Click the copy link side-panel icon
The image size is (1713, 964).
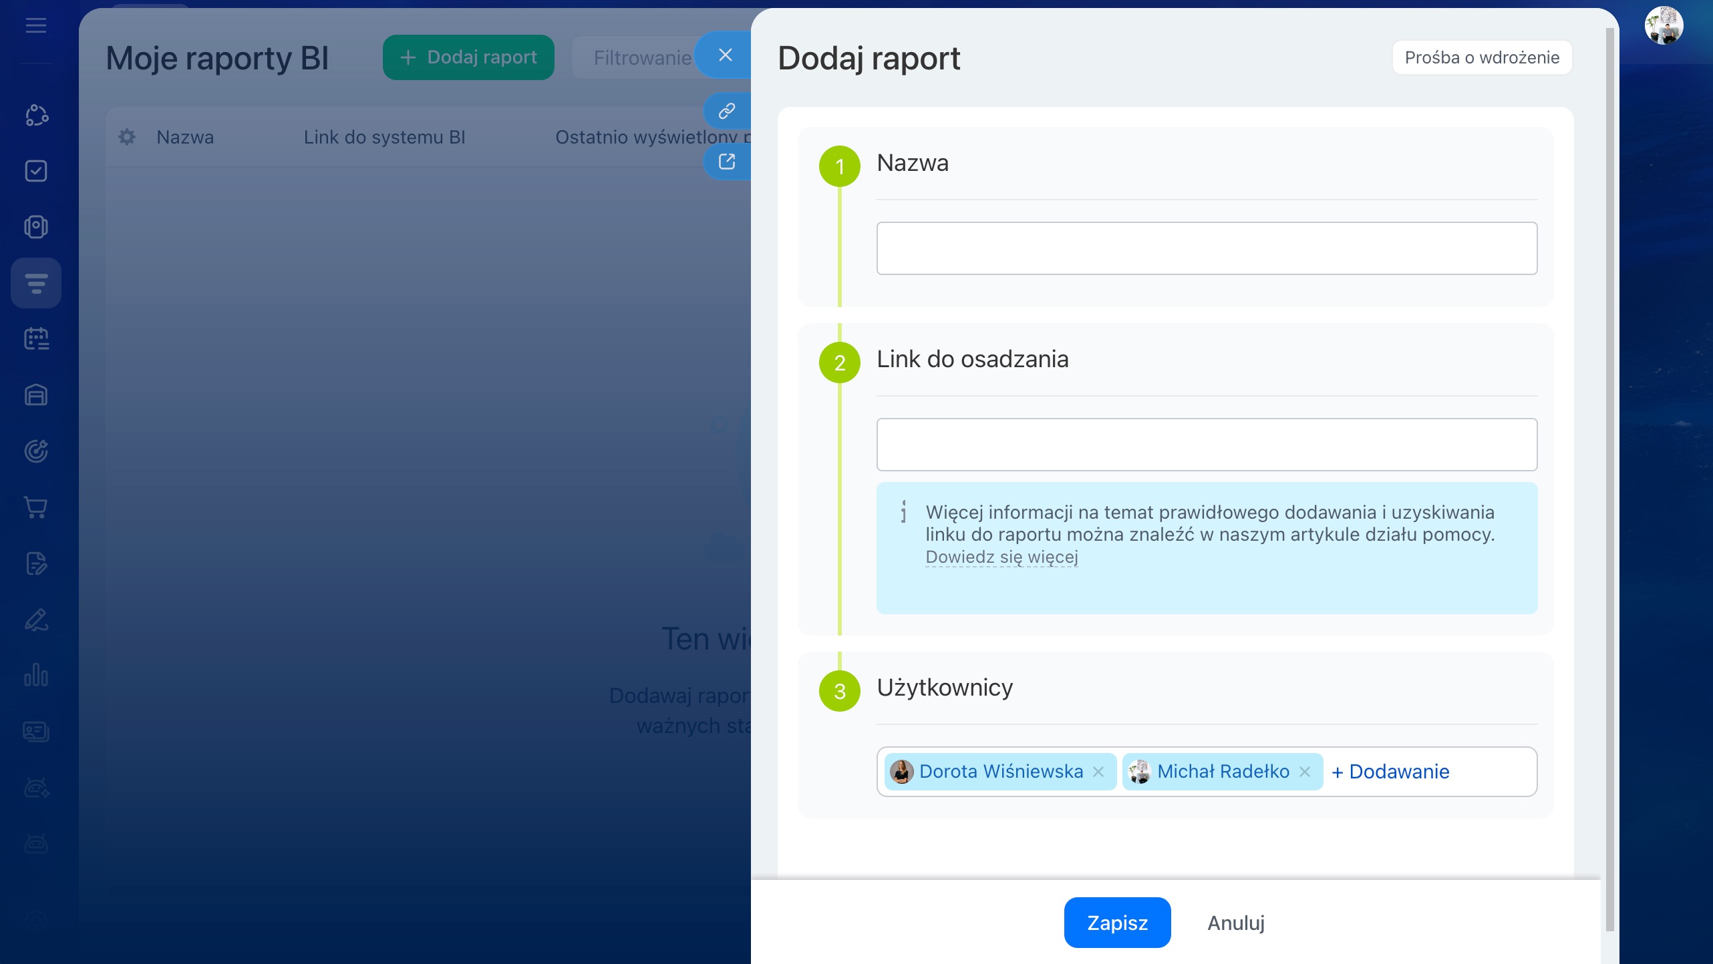(x=727, y=111)
